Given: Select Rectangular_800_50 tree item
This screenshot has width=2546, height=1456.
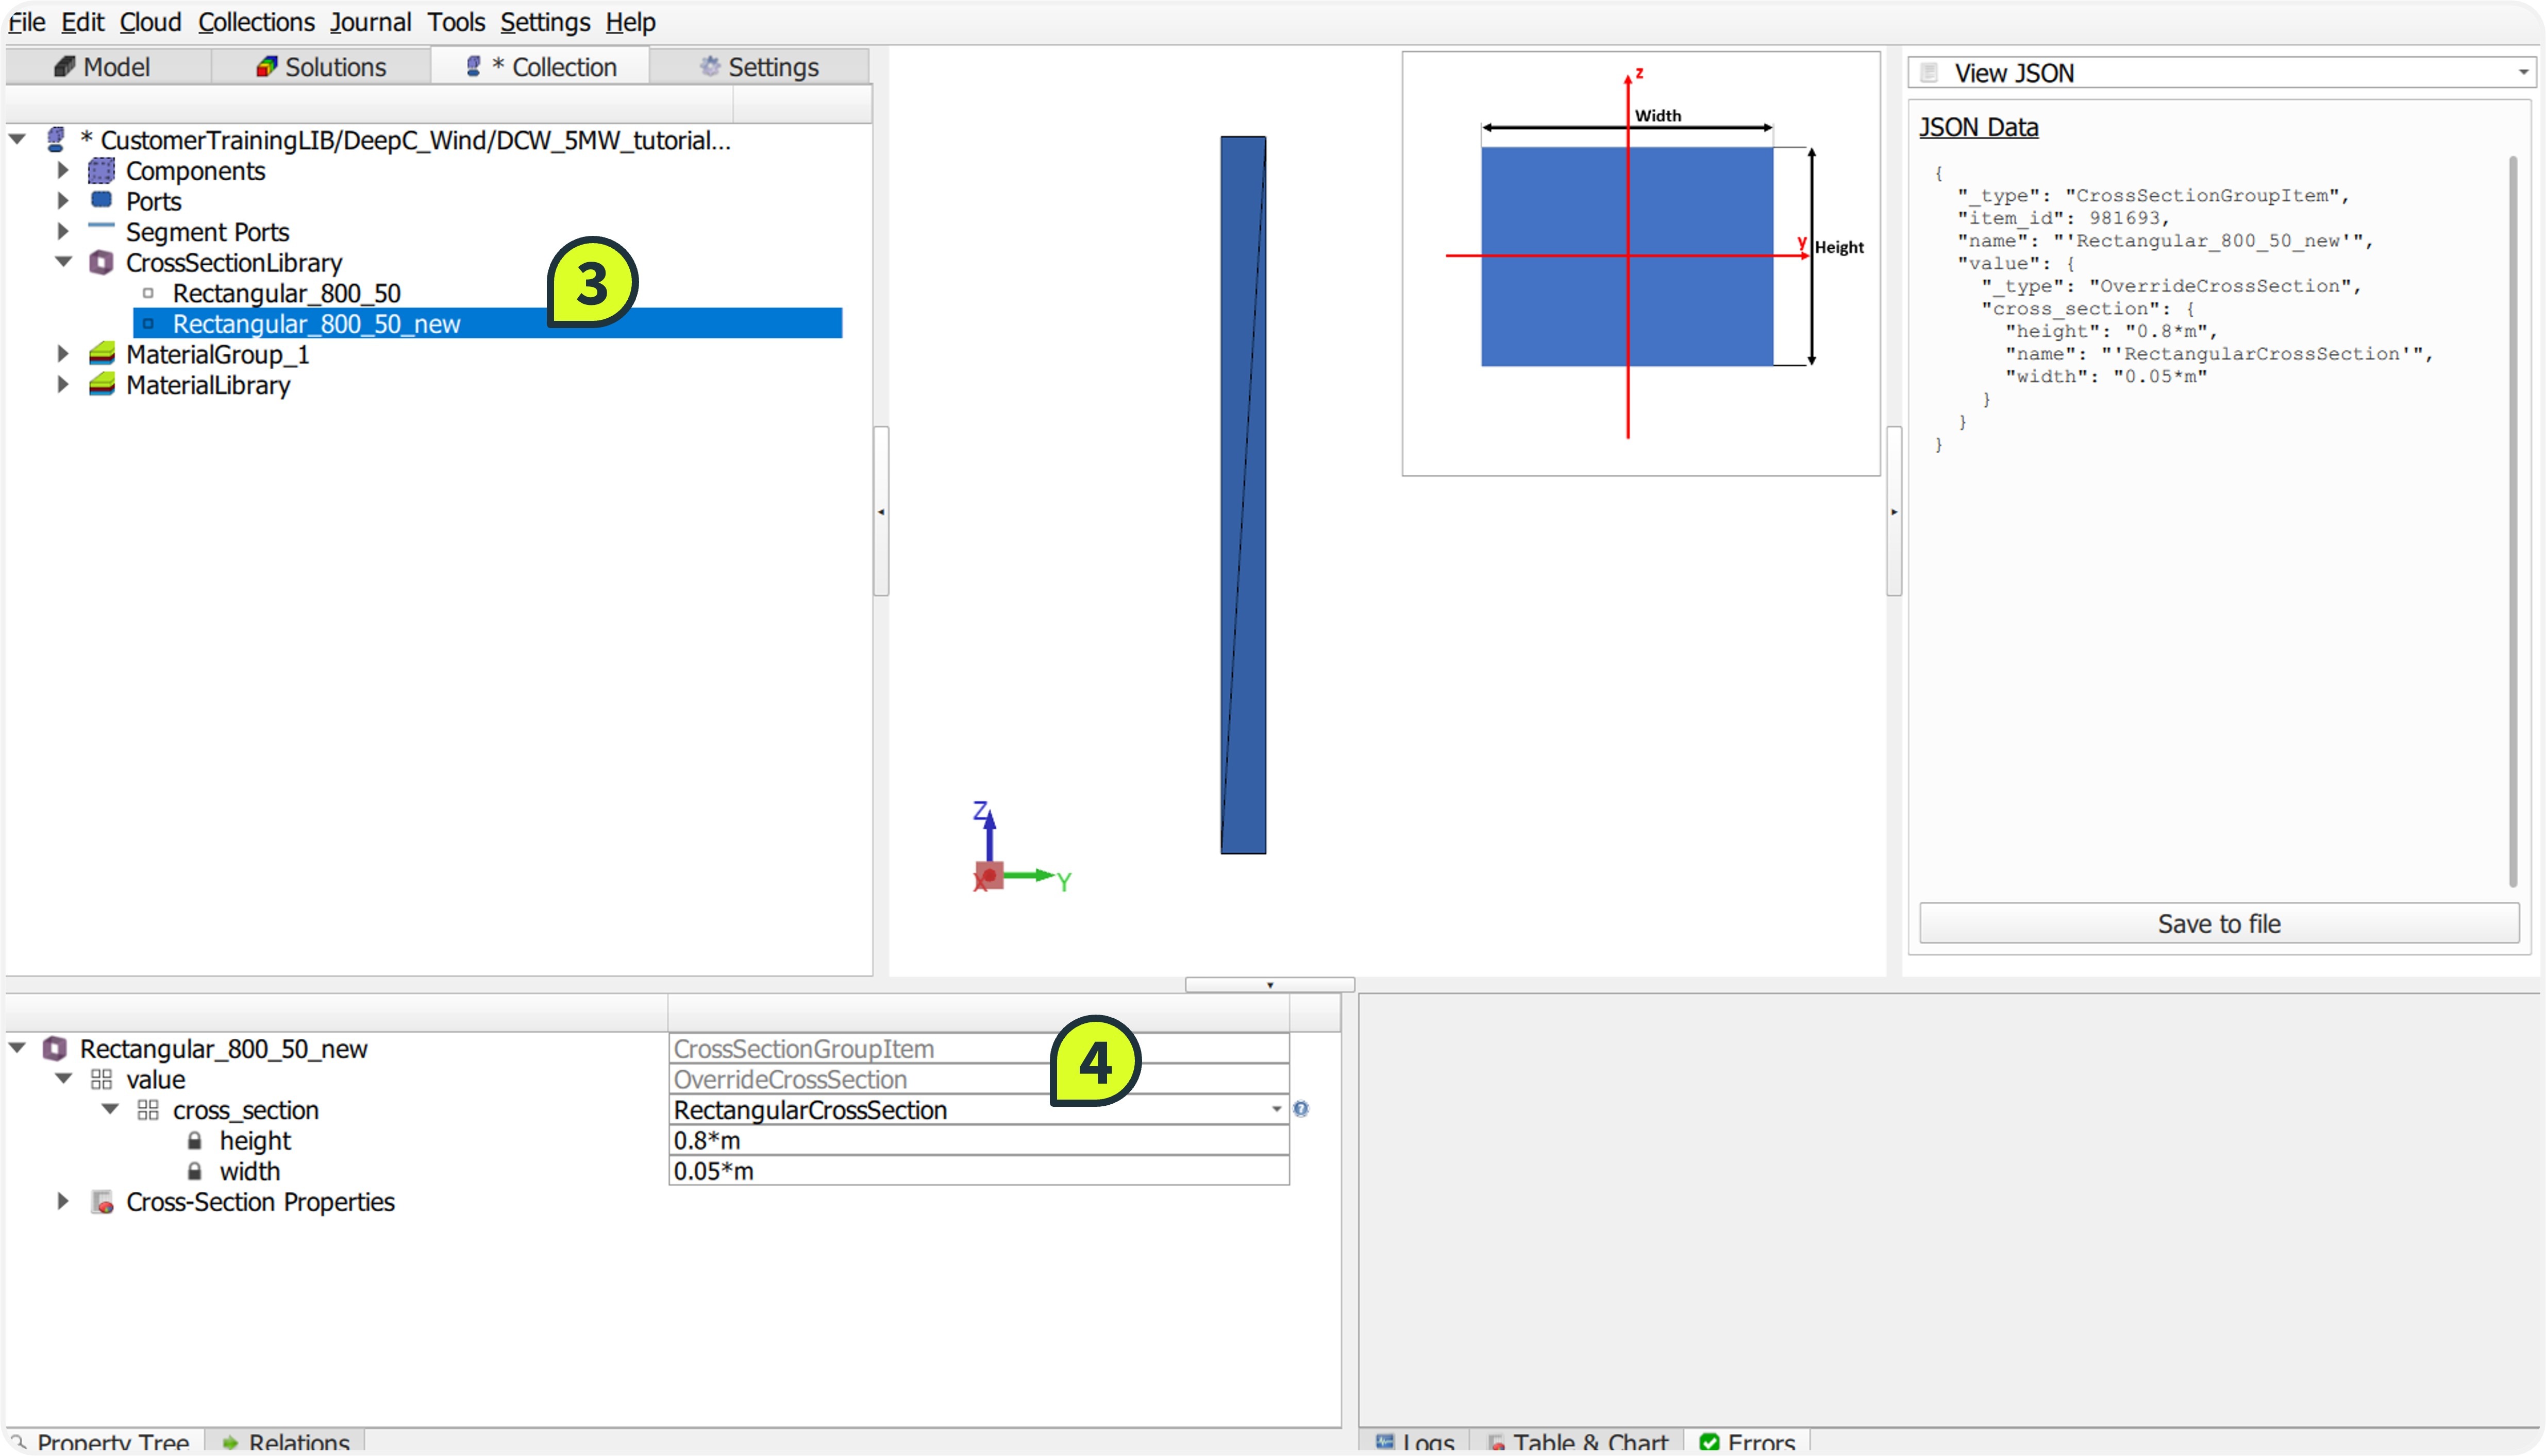Looking at the screenshot, I should 286,293.
